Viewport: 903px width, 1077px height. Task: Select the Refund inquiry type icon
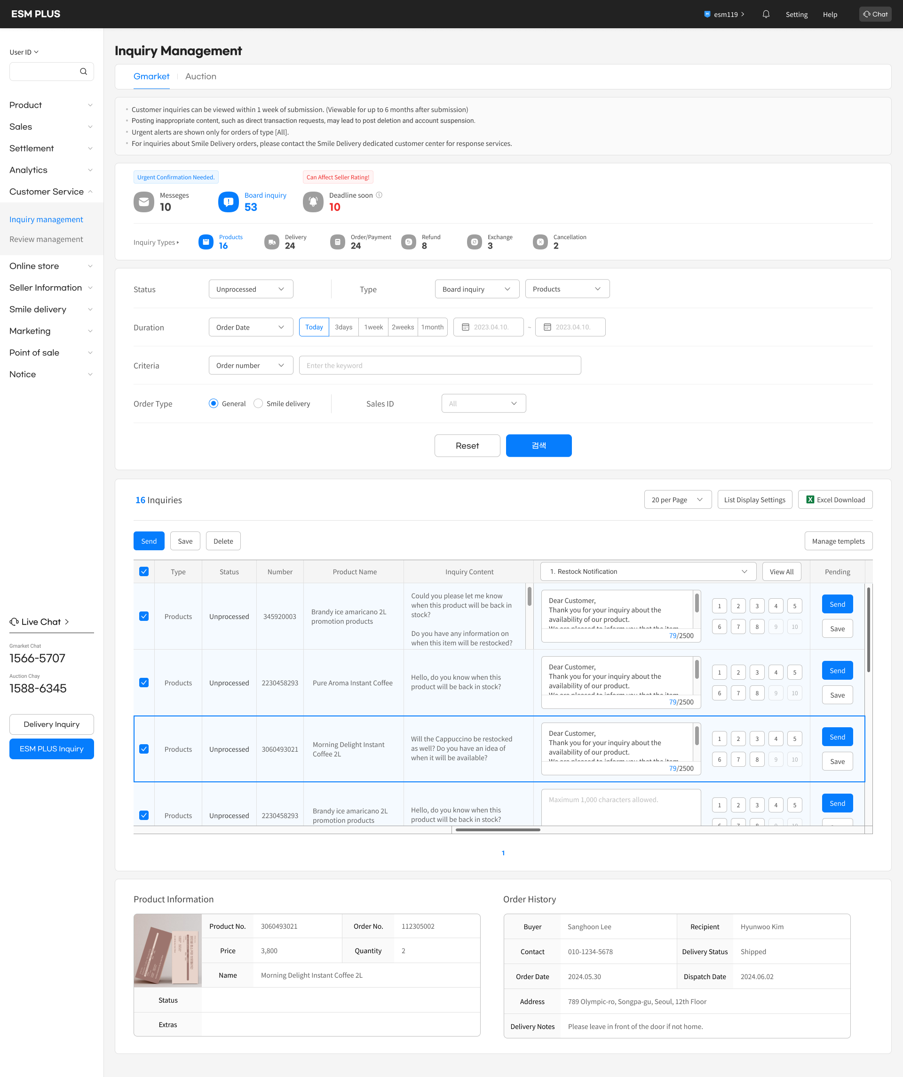tap(408, 242)
